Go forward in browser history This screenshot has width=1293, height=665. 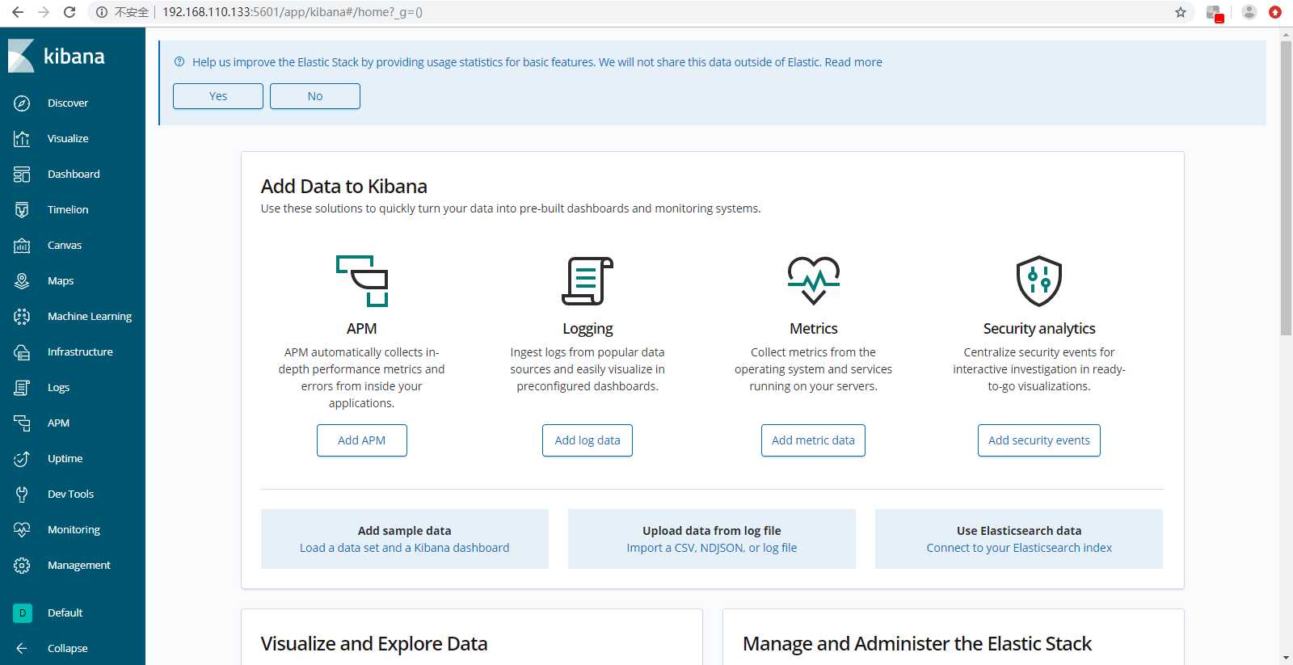44,12
